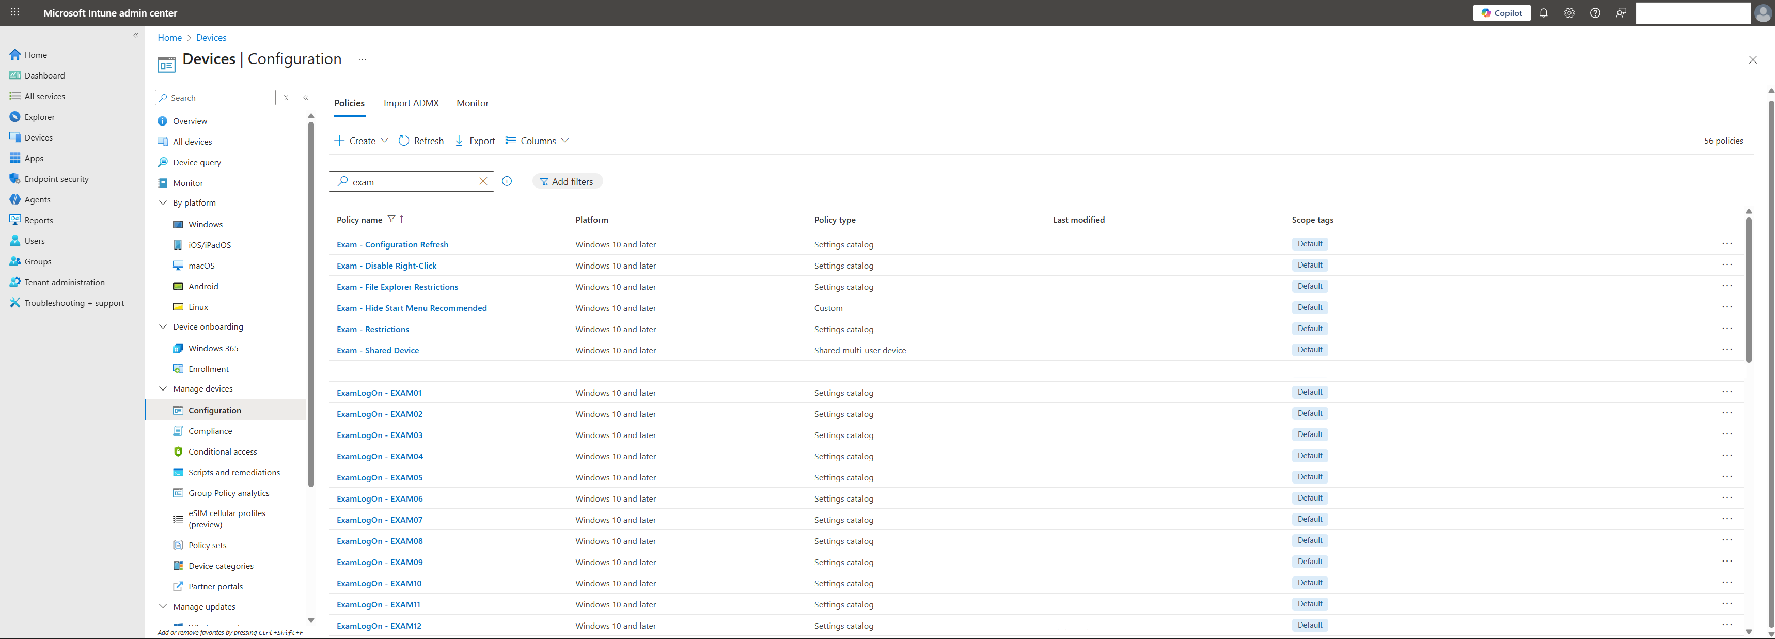The image size is (1775, 639).
Task: Open Compliance in Manage devices
Action: pyautogui.click(x=210, y=431)
